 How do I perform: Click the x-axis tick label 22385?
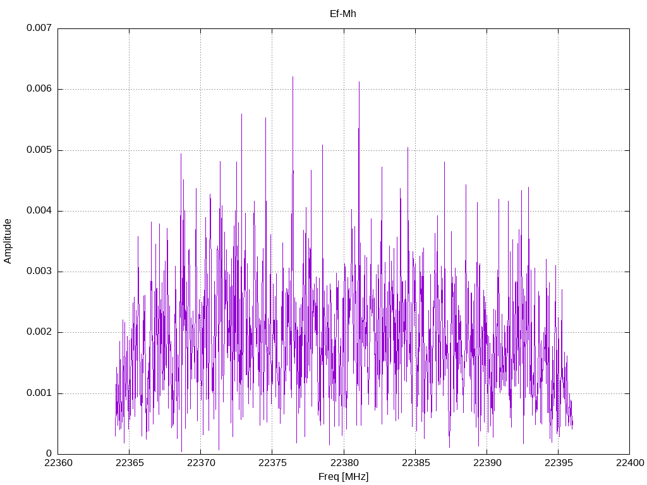point(416,463)
